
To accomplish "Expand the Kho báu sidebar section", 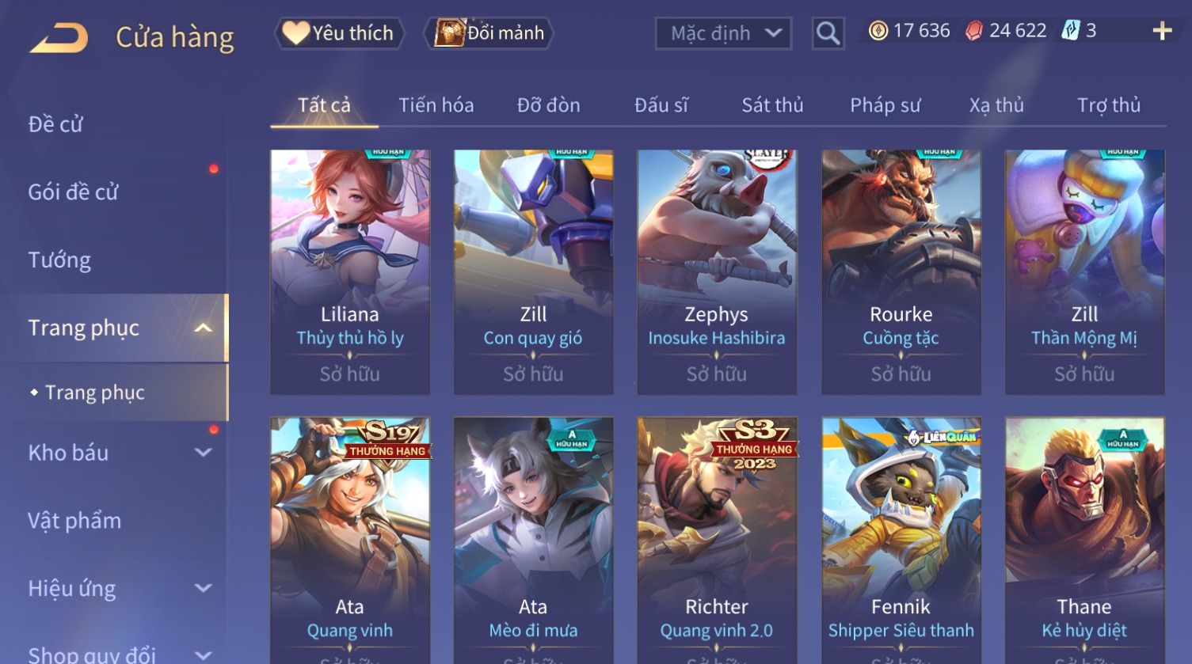I will tap(204, 453).
